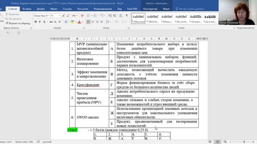The image size is (257, 144).
Task: Open the Рецензирование tab
Action: click(103, 9)
